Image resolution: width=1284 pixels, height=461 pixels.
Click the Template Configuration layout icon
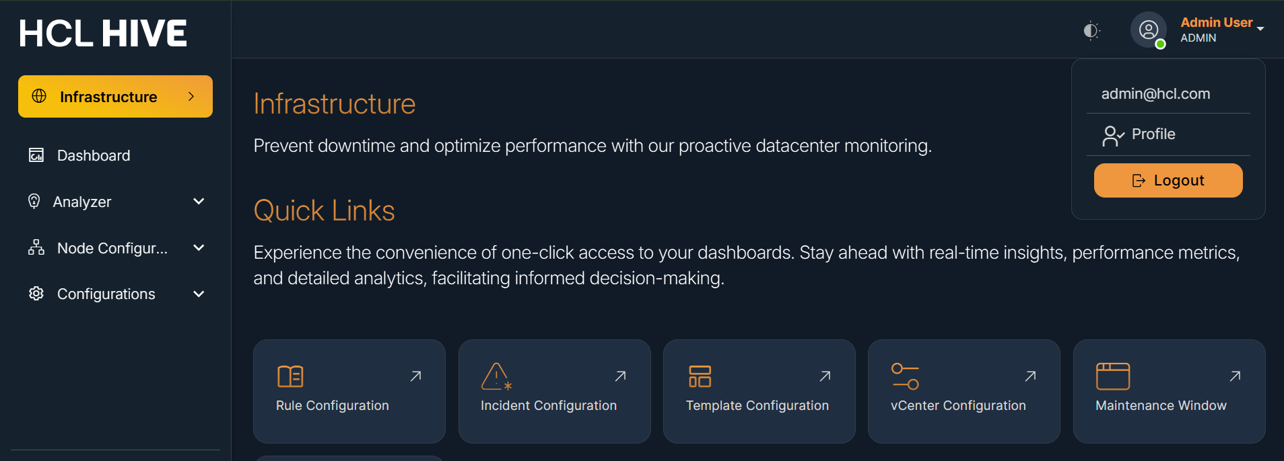(x=700, y=376)
